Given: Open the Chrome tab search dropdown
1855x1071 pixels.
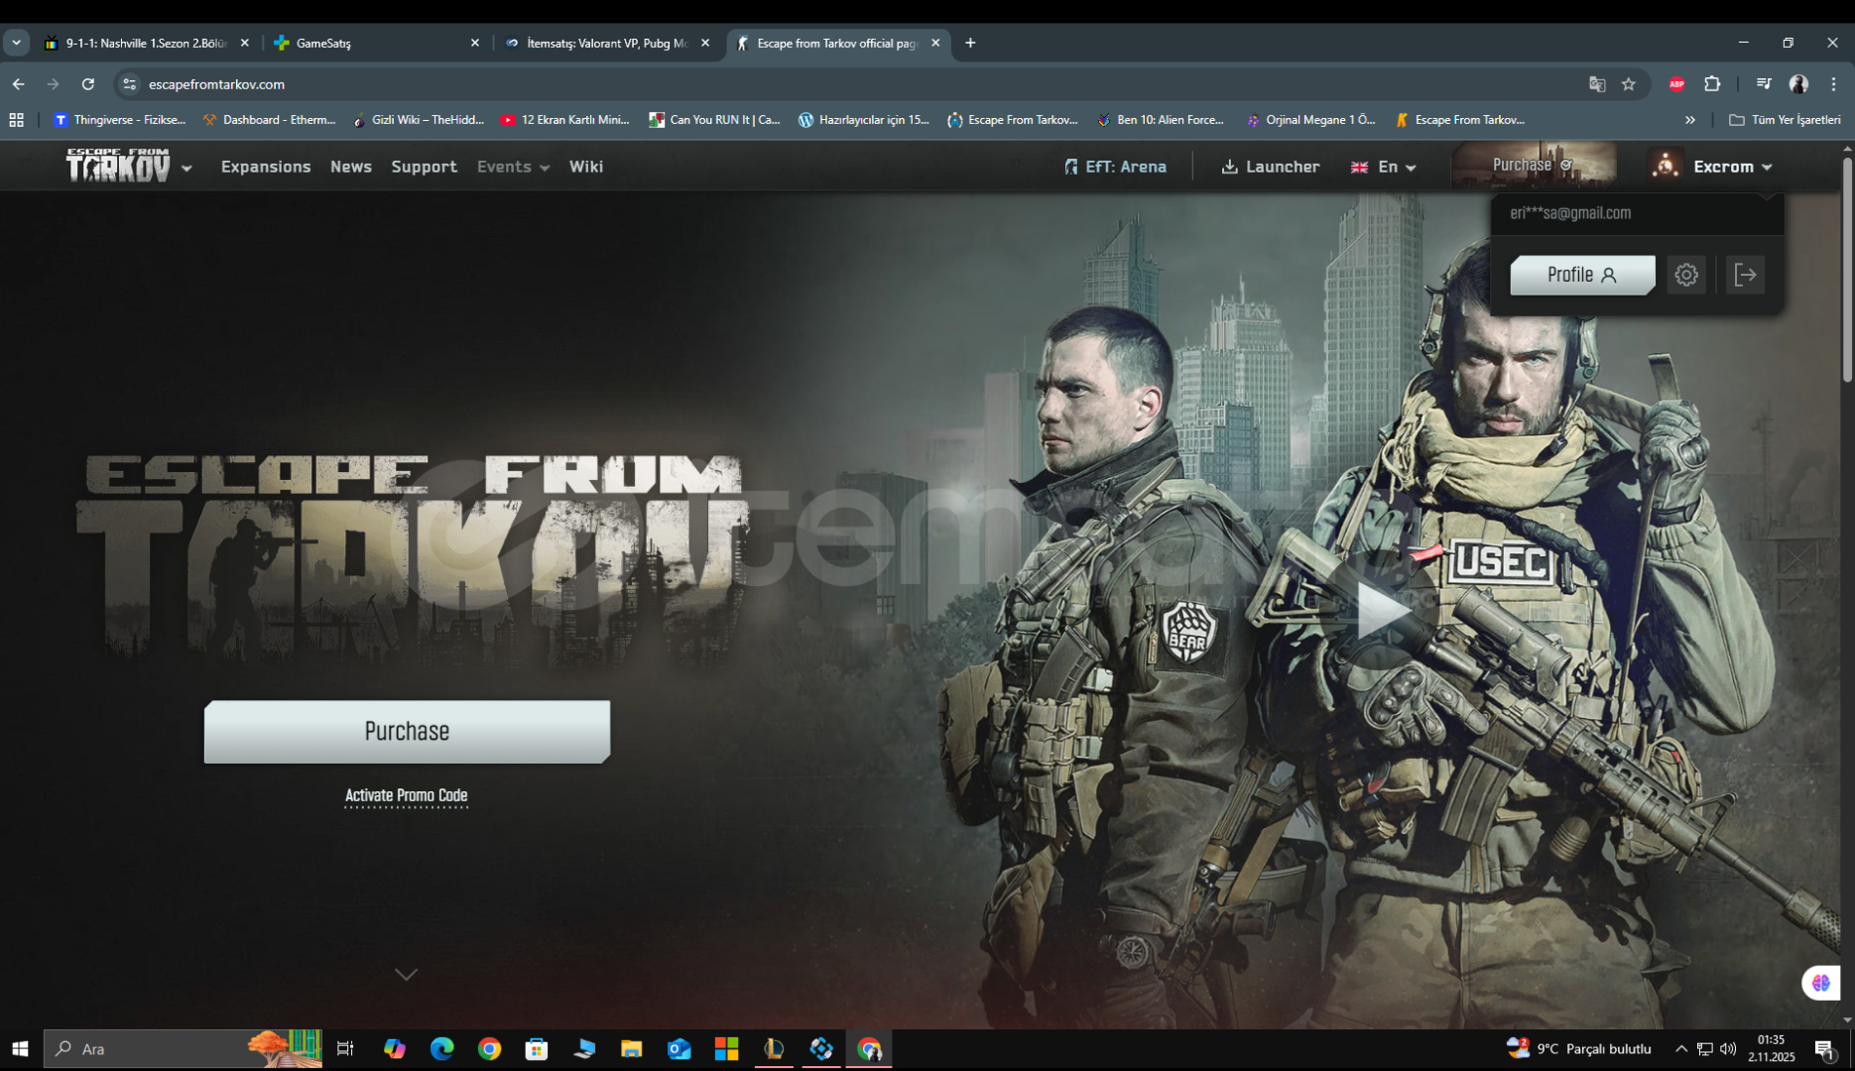Looking at the screenshot, I should tap(16, 43).
